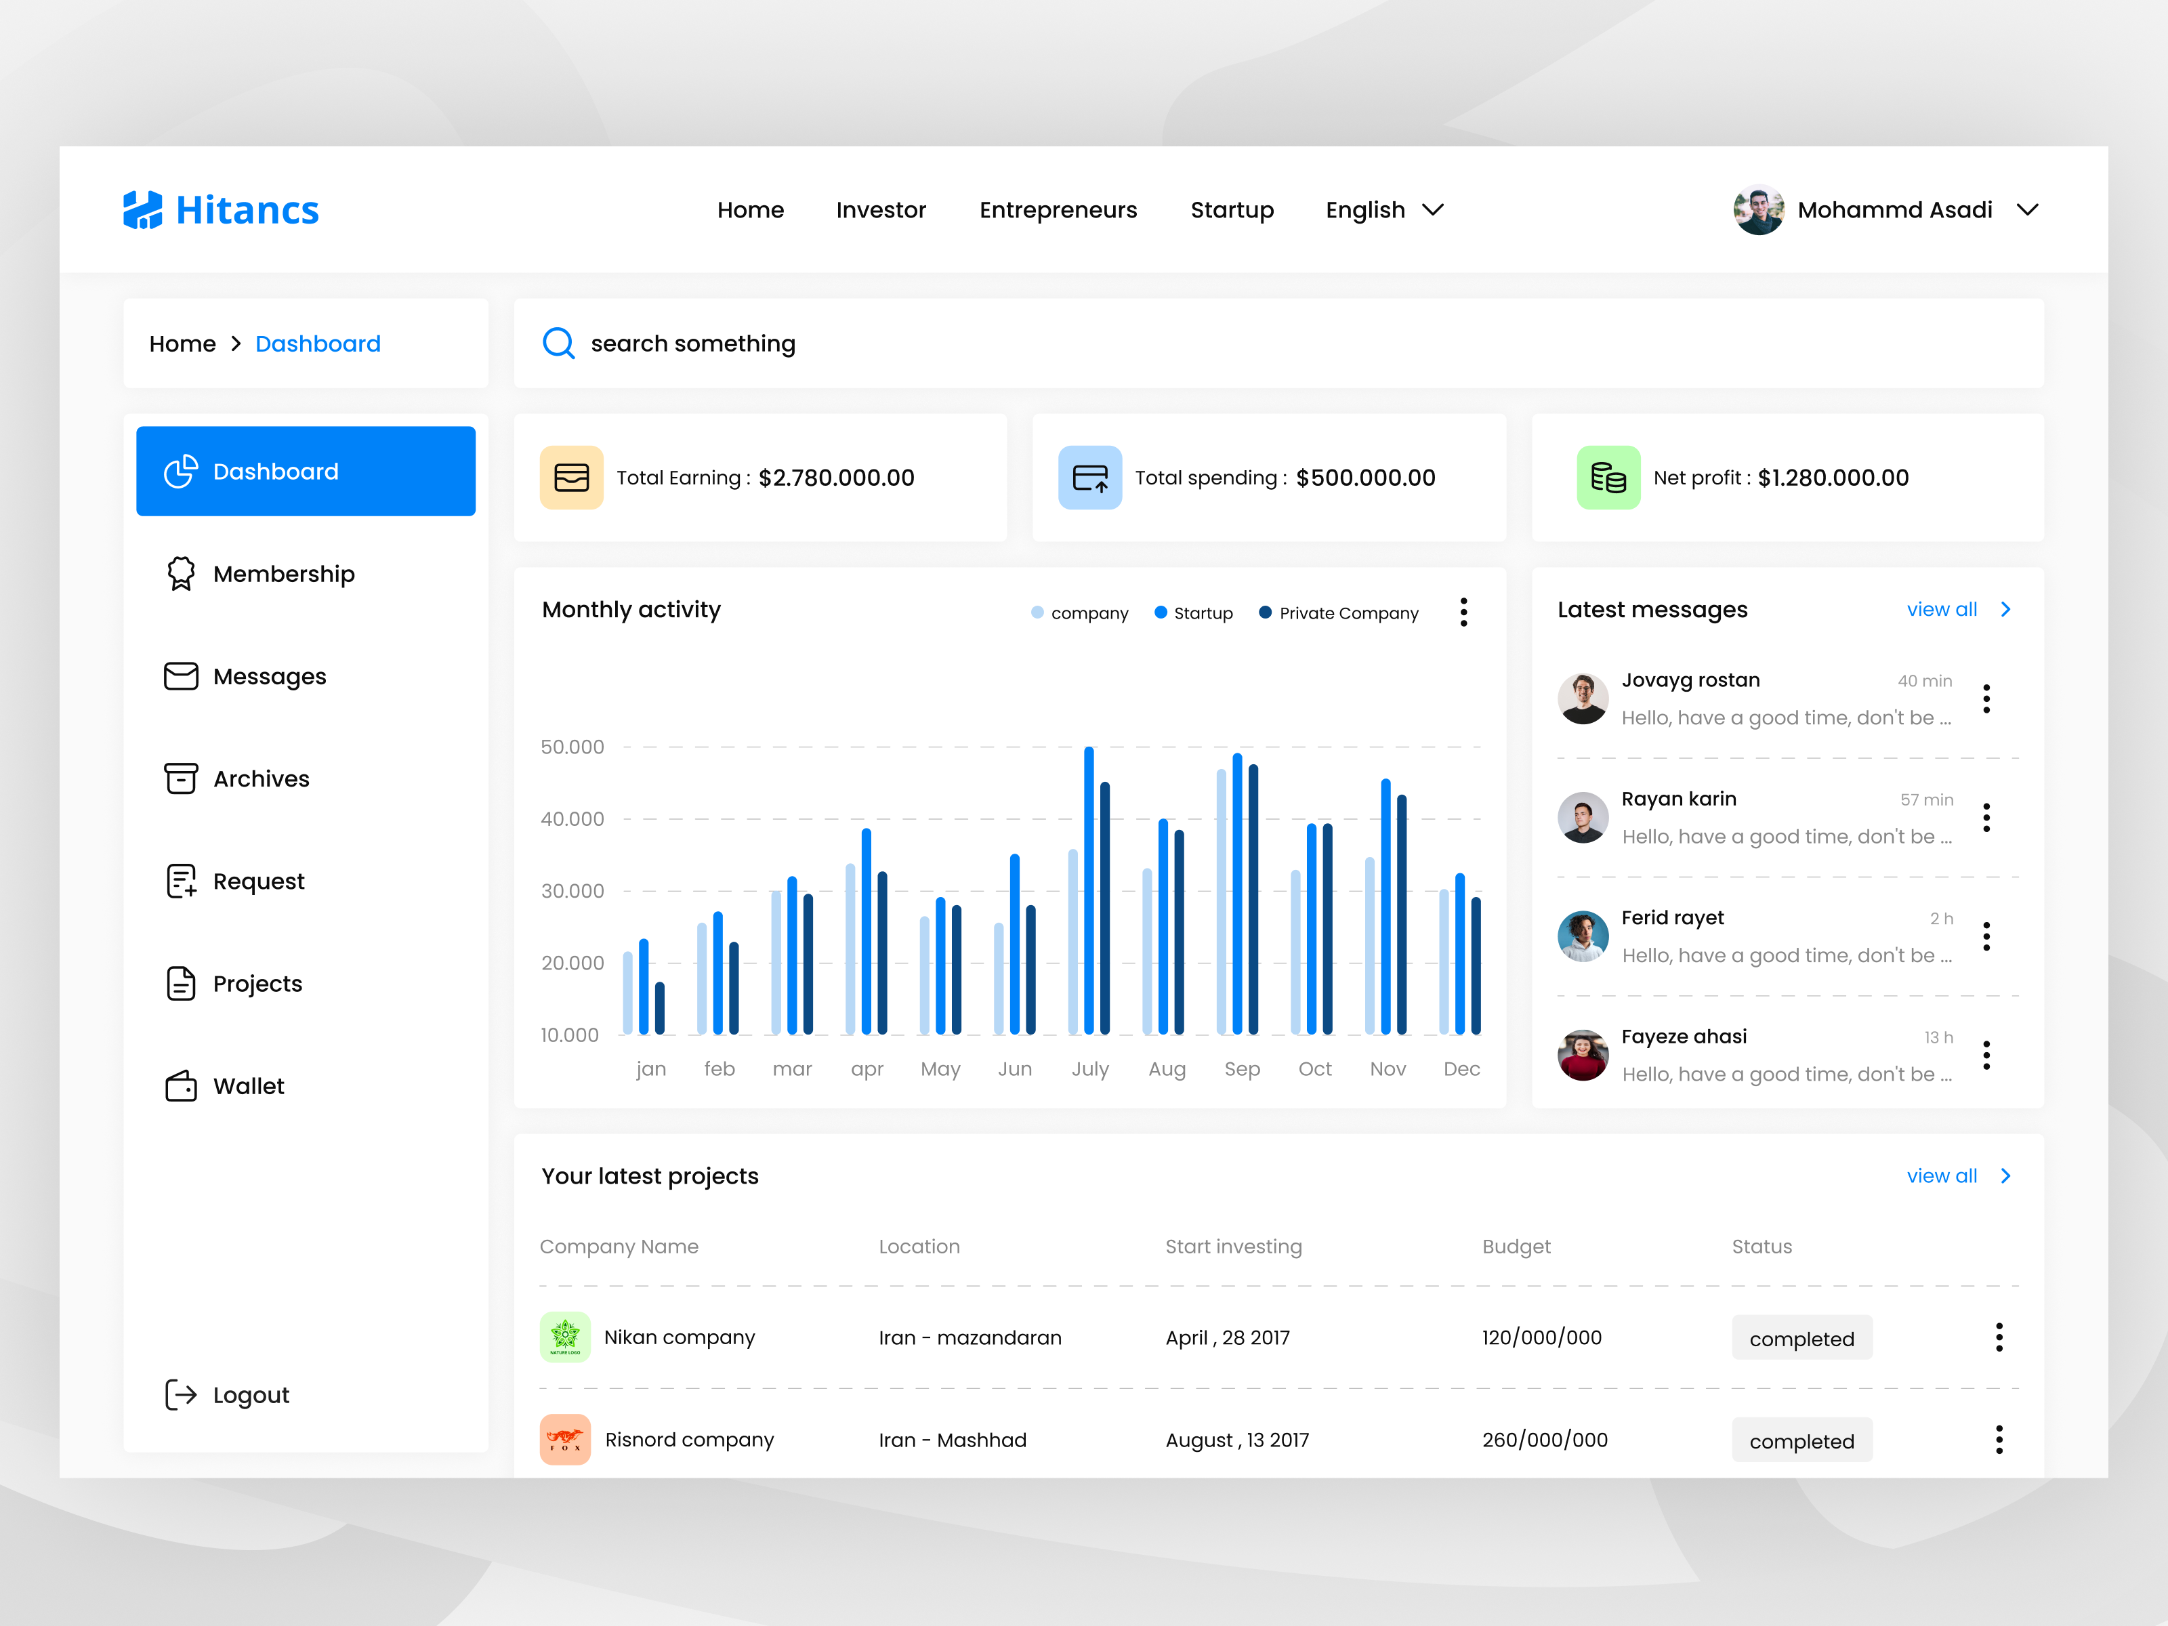Open the Home nav item
This screenshot has height=1626, width=2168.
tap(751, 210)
